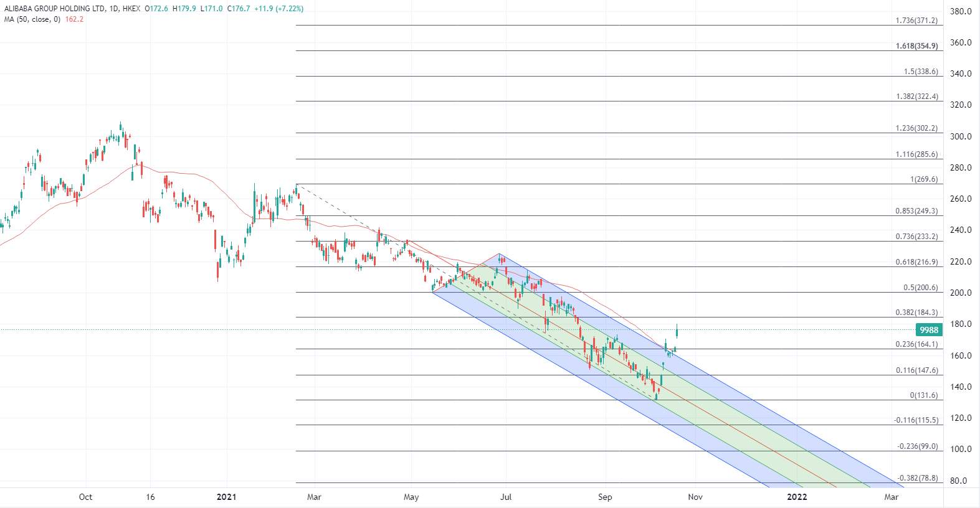Viewport: 980px width, 508px height.
Task: Click the moving average value 162.2
Action: pos(74,19)
